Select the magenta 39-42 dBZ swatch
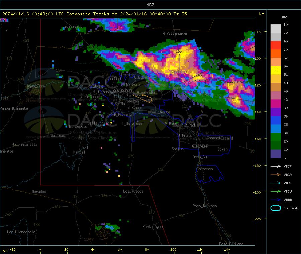 point(276,104)
